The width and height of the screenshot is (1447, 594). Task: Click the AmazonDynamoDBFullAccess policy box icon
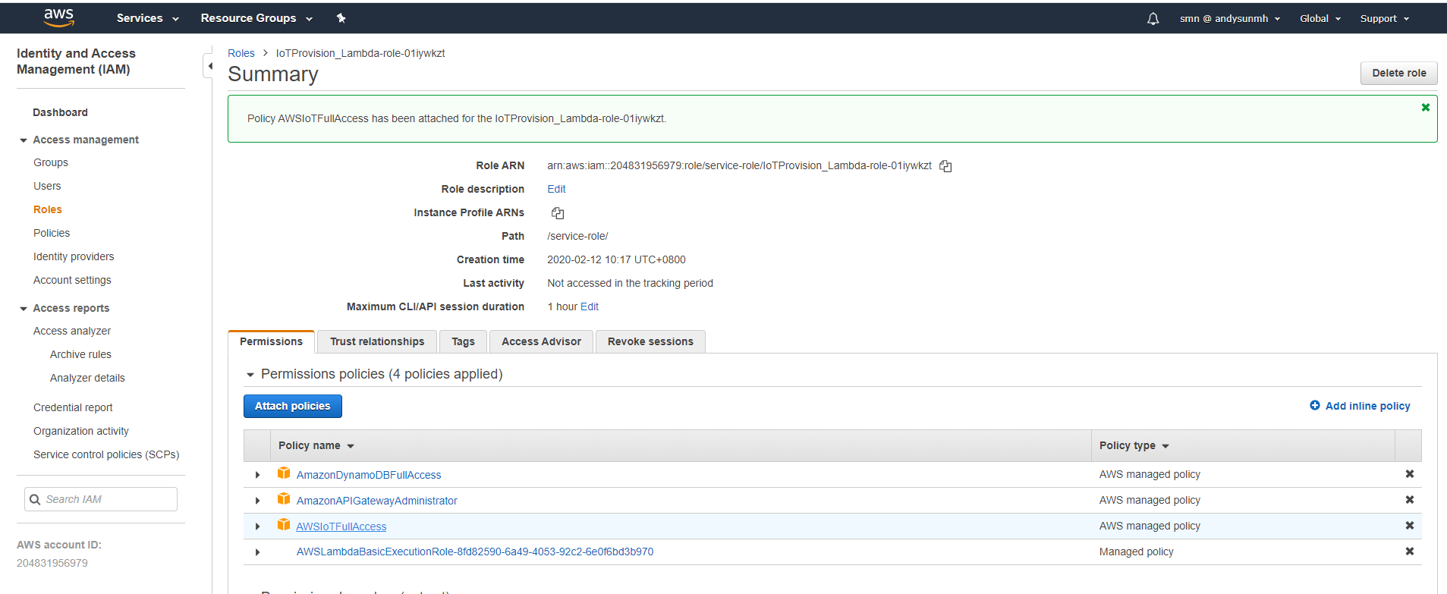(284, 473)
